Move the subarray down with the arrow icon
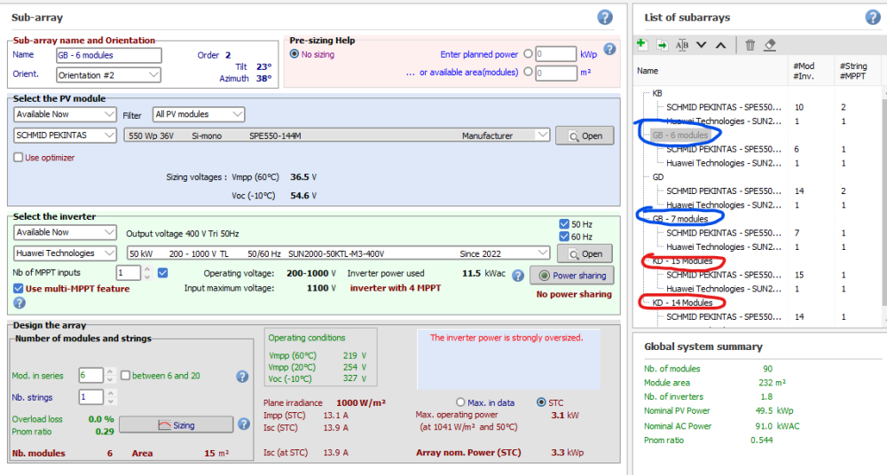887x475 pixels. tap(702, 44)
